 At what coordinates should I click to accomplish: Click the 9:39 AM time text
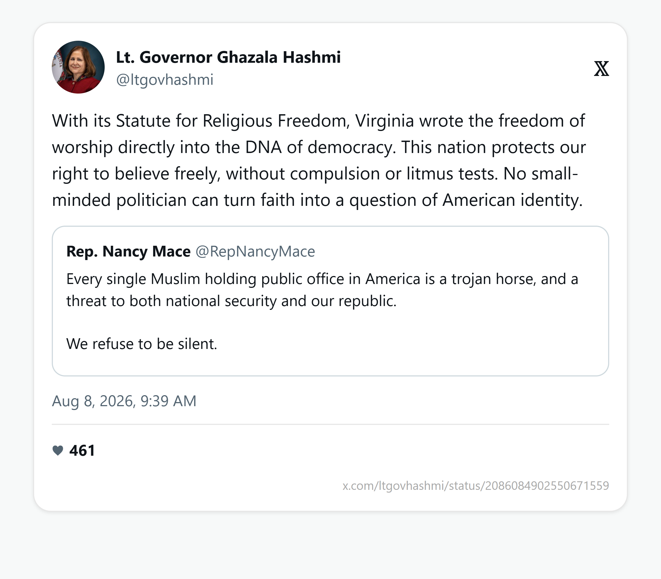click(x=168, y=401)
